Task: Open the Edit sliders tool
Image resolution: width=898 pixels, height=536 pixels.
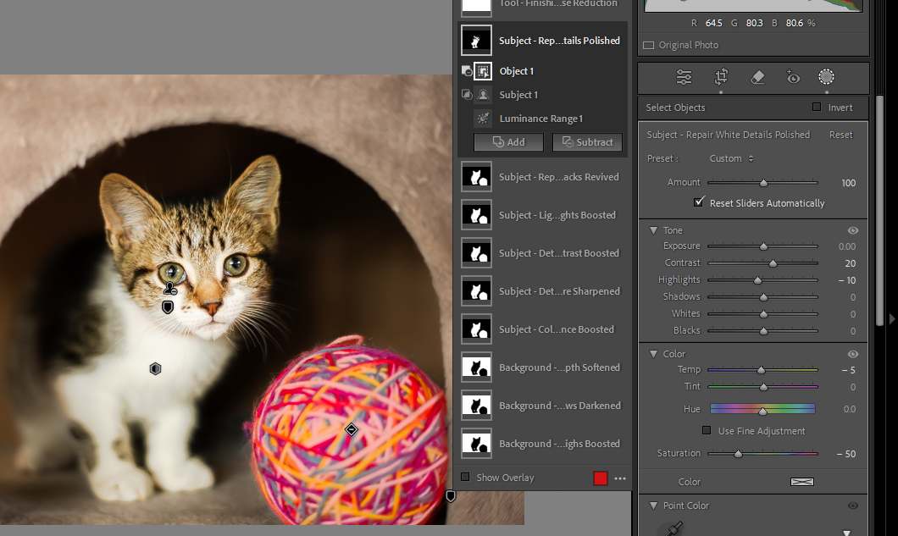Action: tap(685, 78)
